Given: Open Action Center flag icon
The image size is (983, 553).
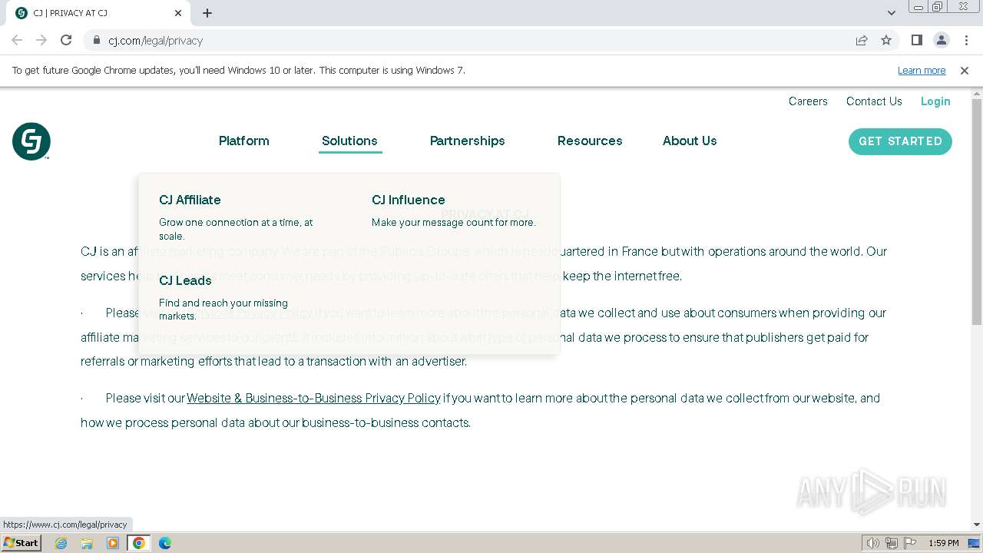Looking at the screenshot, I should 910,543.
